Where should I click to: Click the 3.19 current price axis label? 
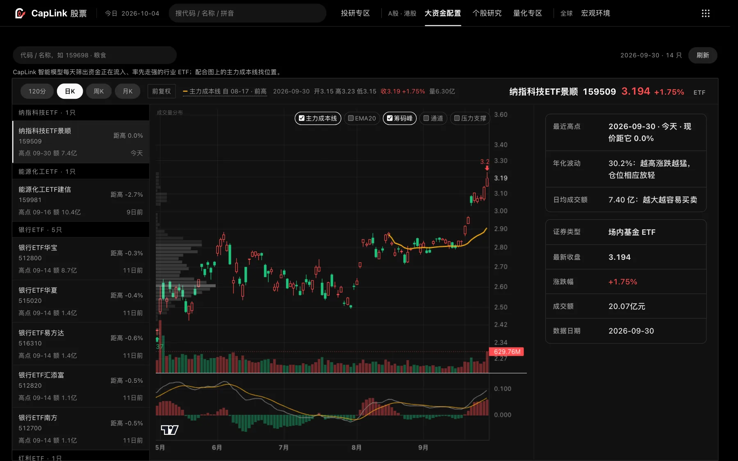[501, 178]
